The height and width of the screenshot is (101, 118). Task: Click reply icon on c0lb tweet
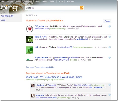[x=110, y=47]
